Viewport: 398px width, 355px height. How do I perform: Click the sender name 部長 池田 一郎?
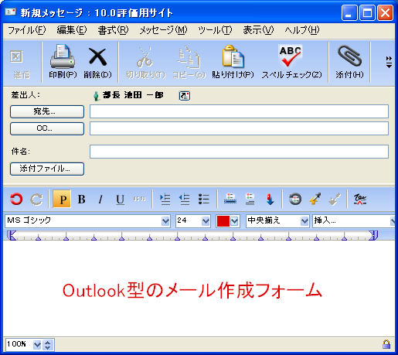click(133, 95)
